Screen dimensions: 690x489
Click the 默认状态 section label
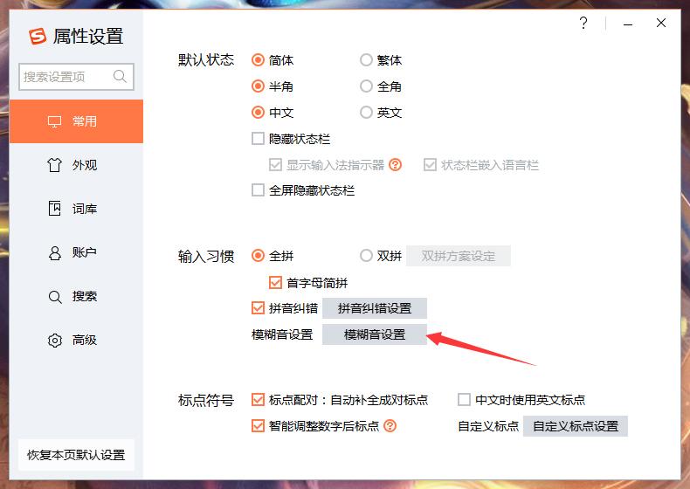pyautogui.click(x=206, y=60)
